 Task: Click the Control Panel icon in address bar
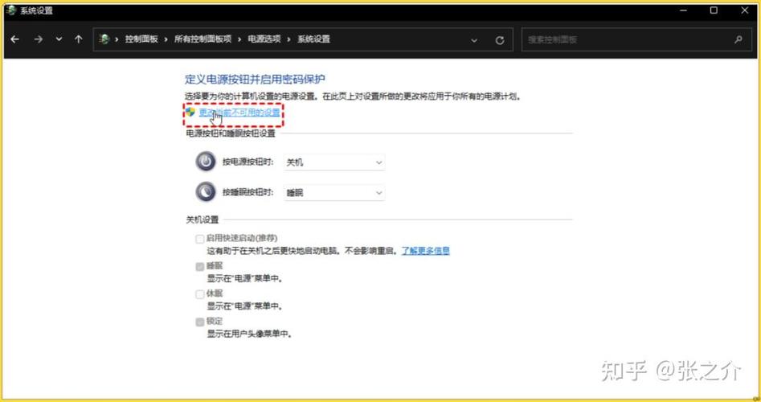click(x=104, y=39)
